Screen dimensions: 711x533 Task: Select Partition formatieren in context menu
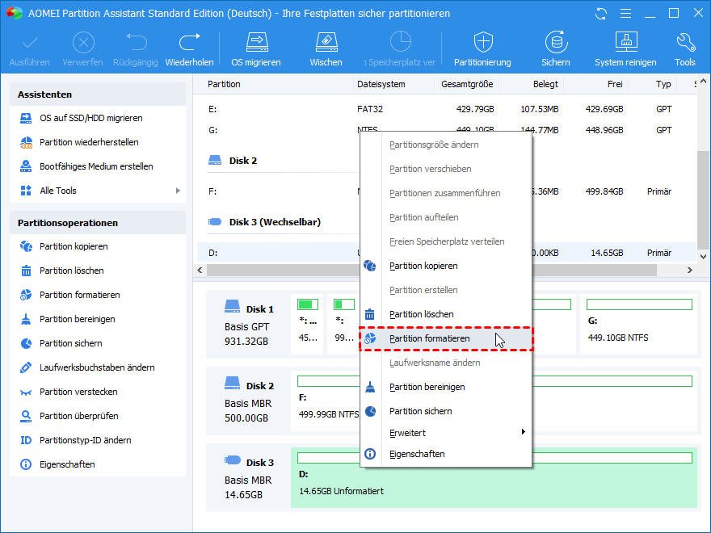446,338
